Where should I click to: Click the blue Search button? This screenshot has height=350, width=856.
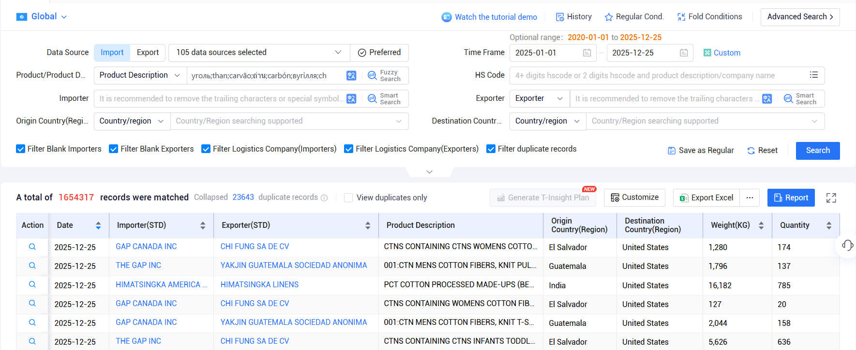point(818,151)
